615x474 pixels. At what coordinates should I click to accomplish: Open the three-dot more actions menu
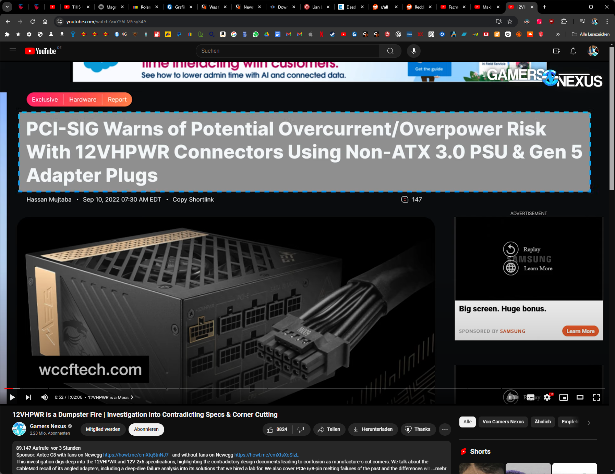tap(445, 429)
